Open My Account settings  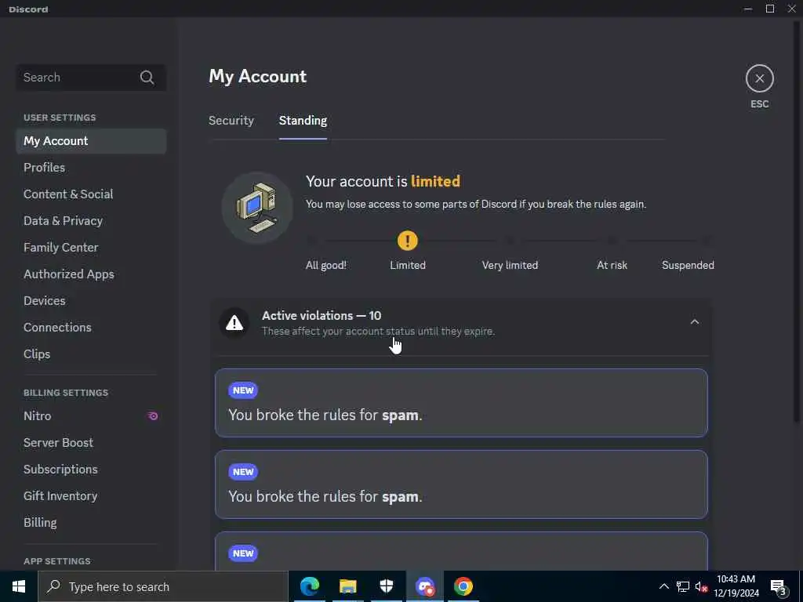(x=91, y=141)
